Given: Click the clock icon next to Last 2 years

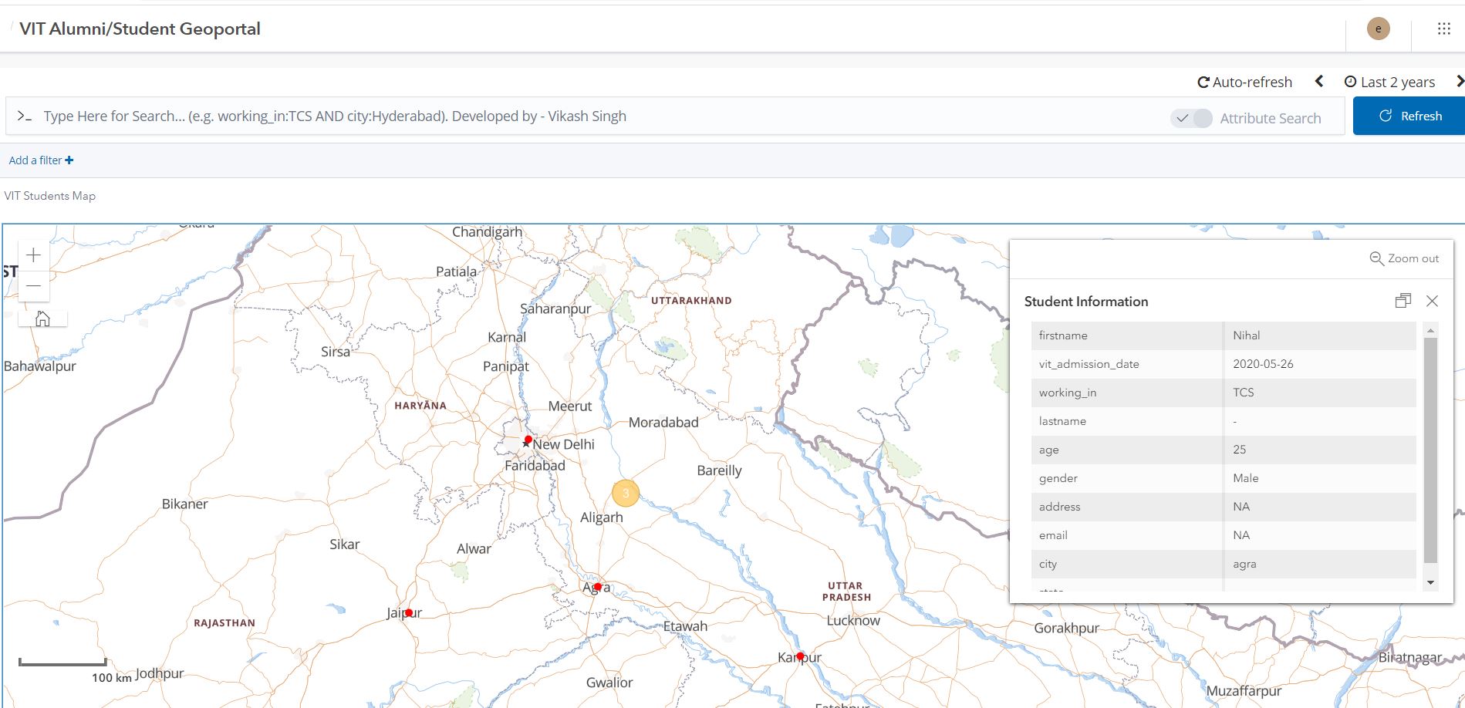Looking at the screenshot, I should [1349, 81].
